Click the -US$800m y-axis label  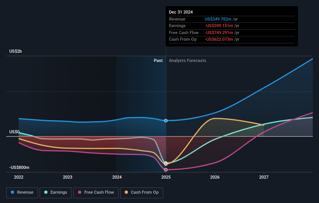19,167
